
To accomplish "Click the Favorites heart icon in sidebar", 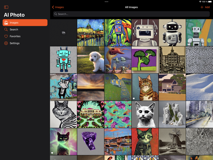I will [6, 36].
